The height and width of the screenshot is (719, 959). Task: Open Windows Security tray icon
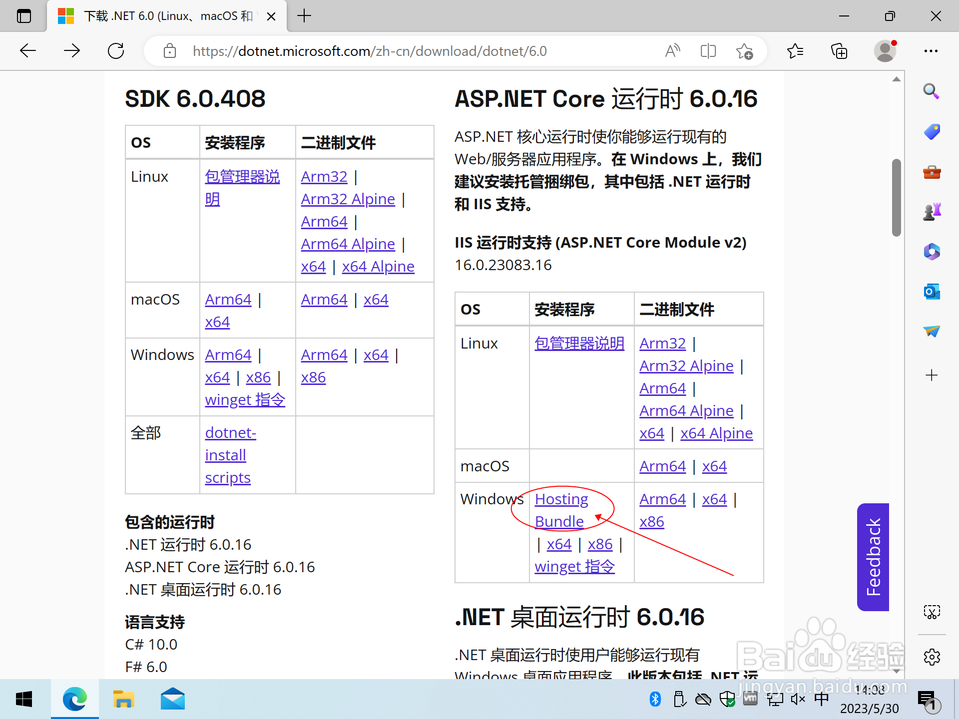tap(727, 700)
